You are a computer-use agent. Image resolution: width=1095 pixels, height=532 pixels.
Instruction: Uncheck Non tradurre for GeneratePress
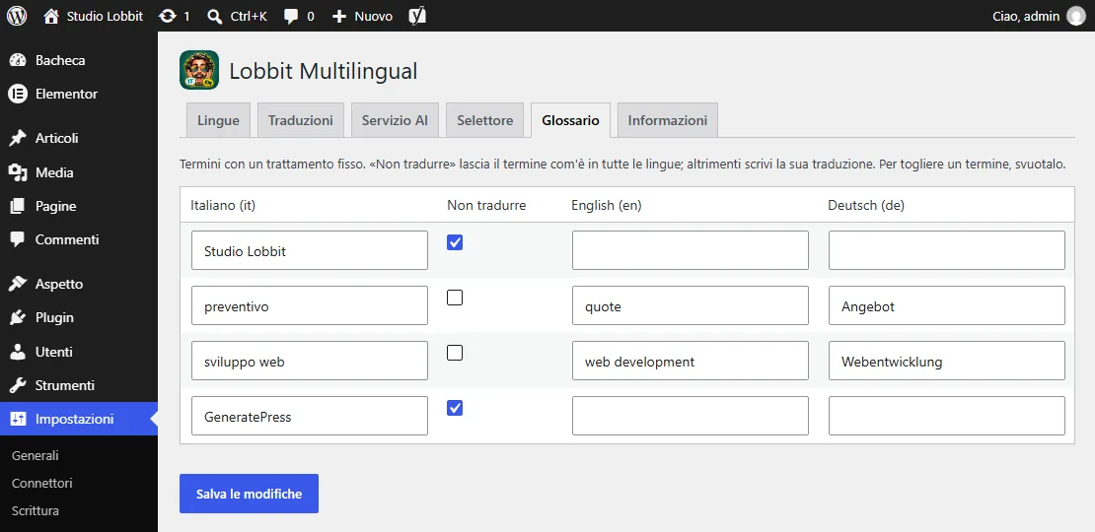click(x=455, y=408)
